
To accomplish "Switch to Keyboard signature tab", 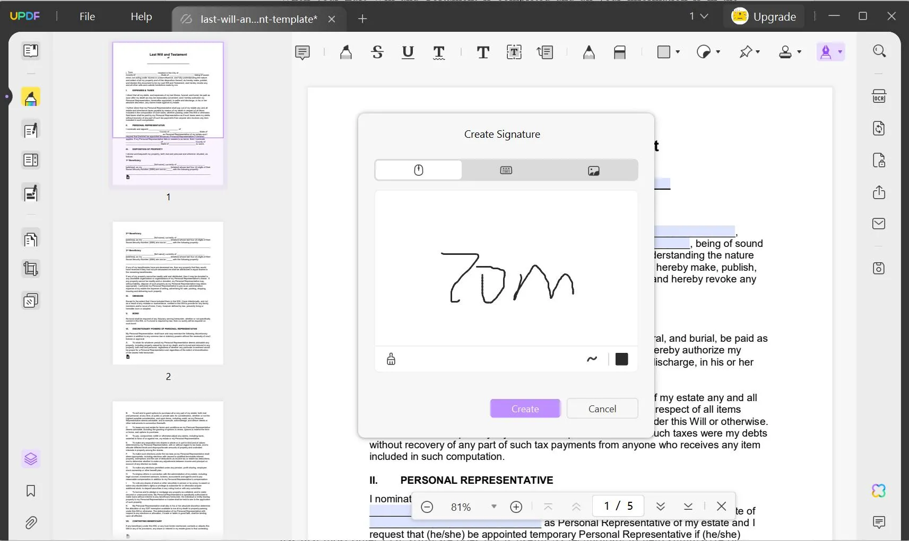I will (506, 170).
